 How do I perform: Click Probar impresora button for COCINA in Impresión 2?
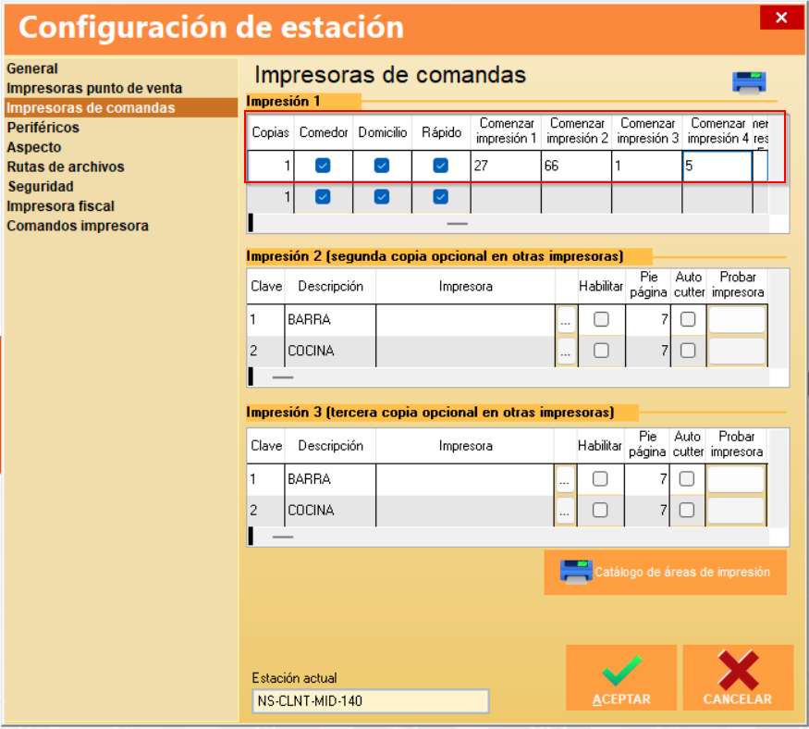click(x=737, y=351)
